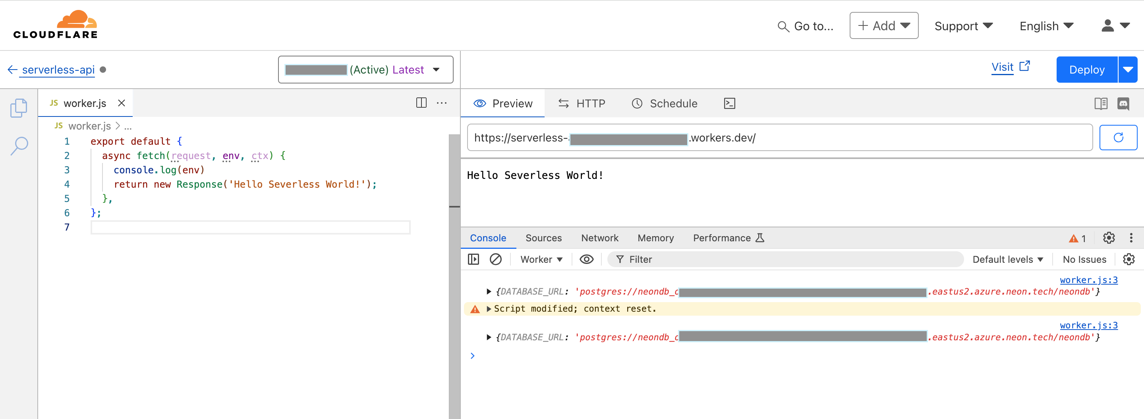Expand the second DATABASE_URL object
Image resolution: width=1144 pixels, height=419 pixels.
(x=489, y=337)
